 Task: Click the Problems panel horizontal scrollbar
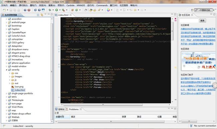[111, 122]
